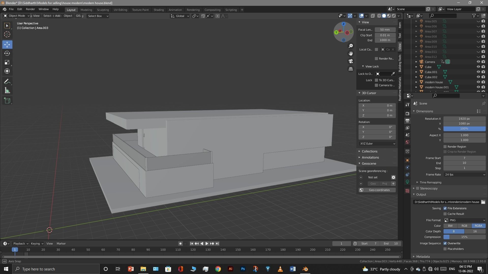Screen dimensions: 488x274
Task: Switch to rendered viewport shading
Action: (394, 16)
